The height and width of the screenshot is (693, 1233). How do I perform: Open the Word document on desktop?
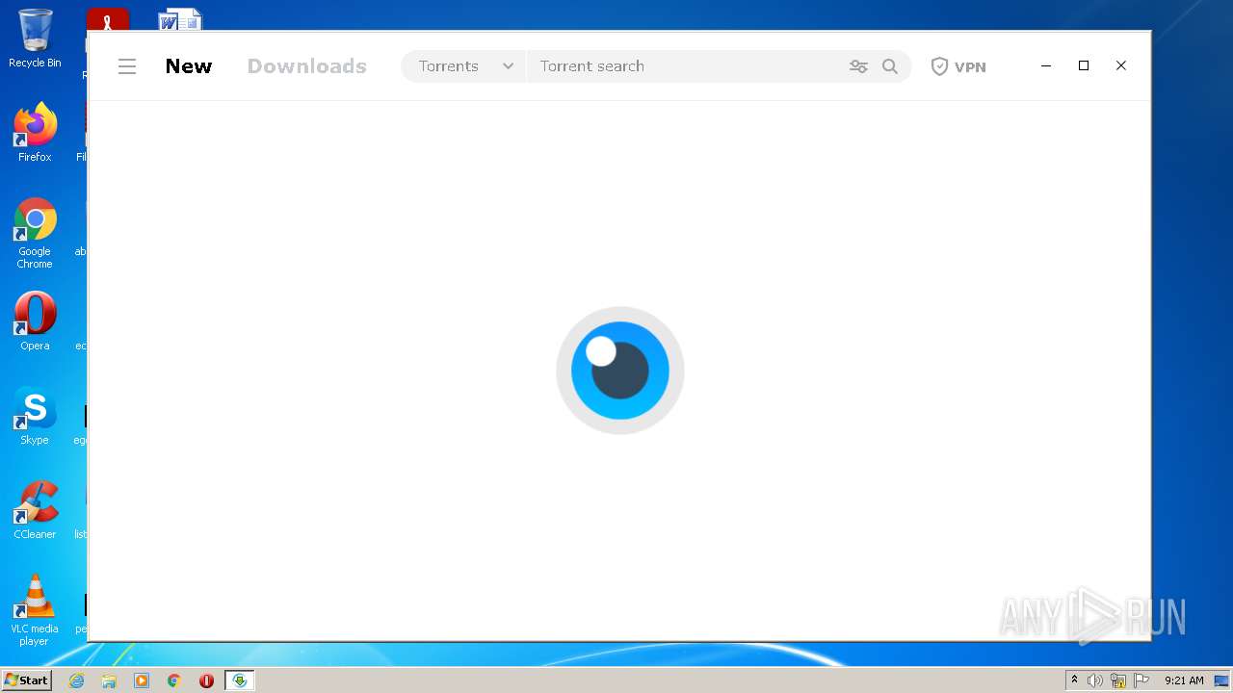pos(180,19)
